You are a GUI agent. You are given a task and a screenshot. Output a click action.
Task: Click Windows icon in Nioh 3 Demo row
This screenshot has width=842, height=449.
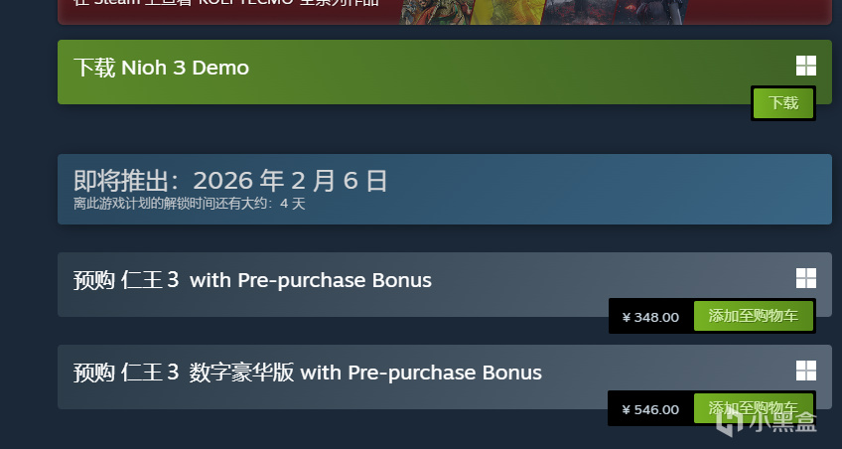(x=805, y=67)
